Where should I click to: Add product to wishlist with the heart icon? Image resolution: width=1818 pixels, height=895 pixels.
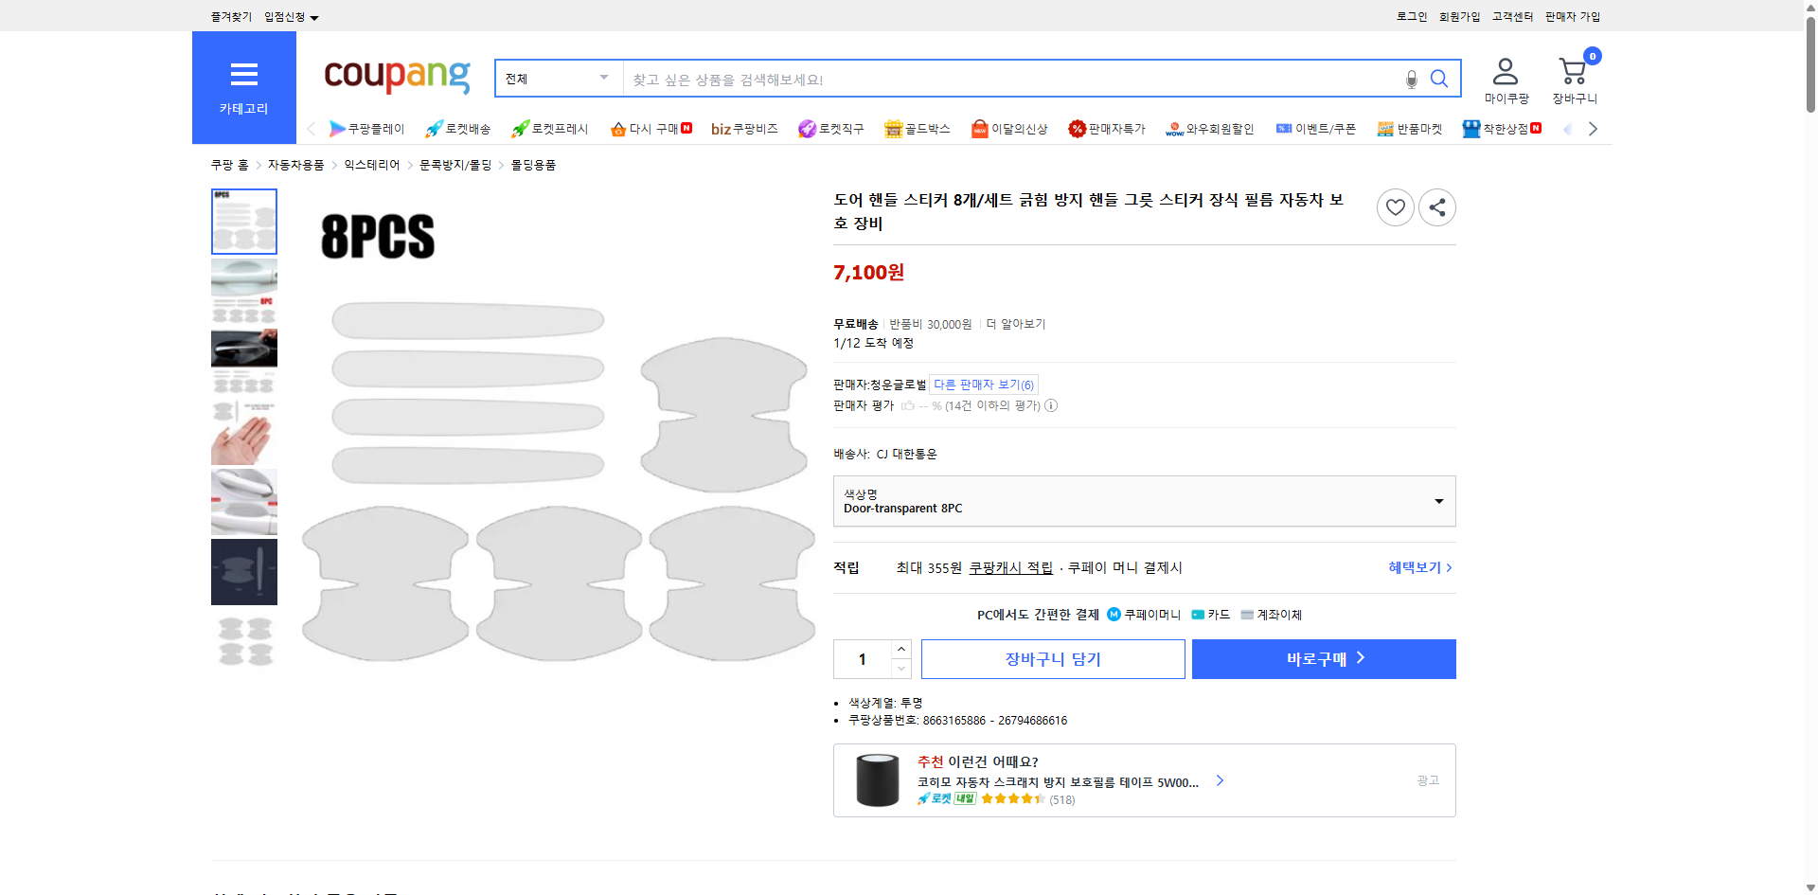[x=1395, y=206]
